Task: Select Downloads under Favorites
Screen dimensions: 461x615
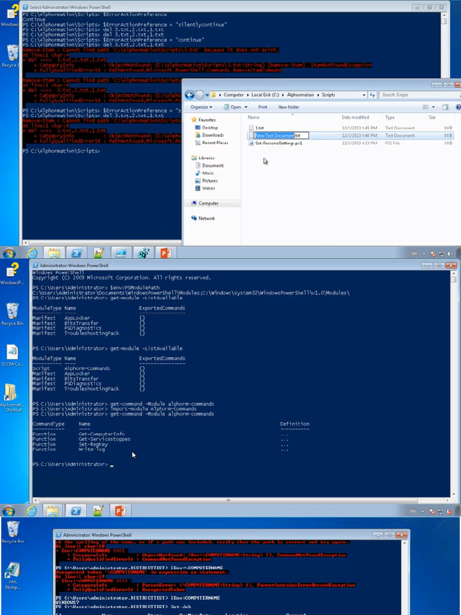Action: point(212,135)
